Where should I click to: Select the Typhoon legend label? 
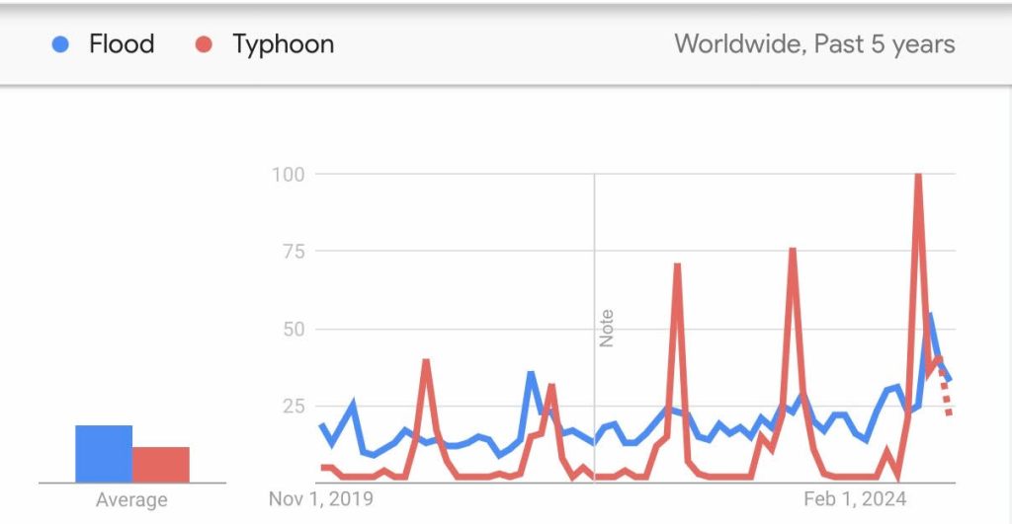283,44
